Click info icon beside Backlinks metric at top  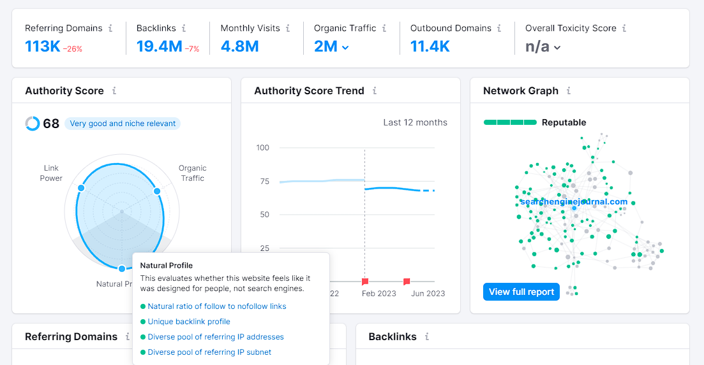(184, 28)
